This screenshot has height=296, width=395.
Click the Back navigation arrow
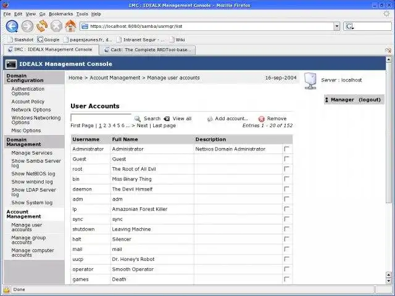point(12,26)
